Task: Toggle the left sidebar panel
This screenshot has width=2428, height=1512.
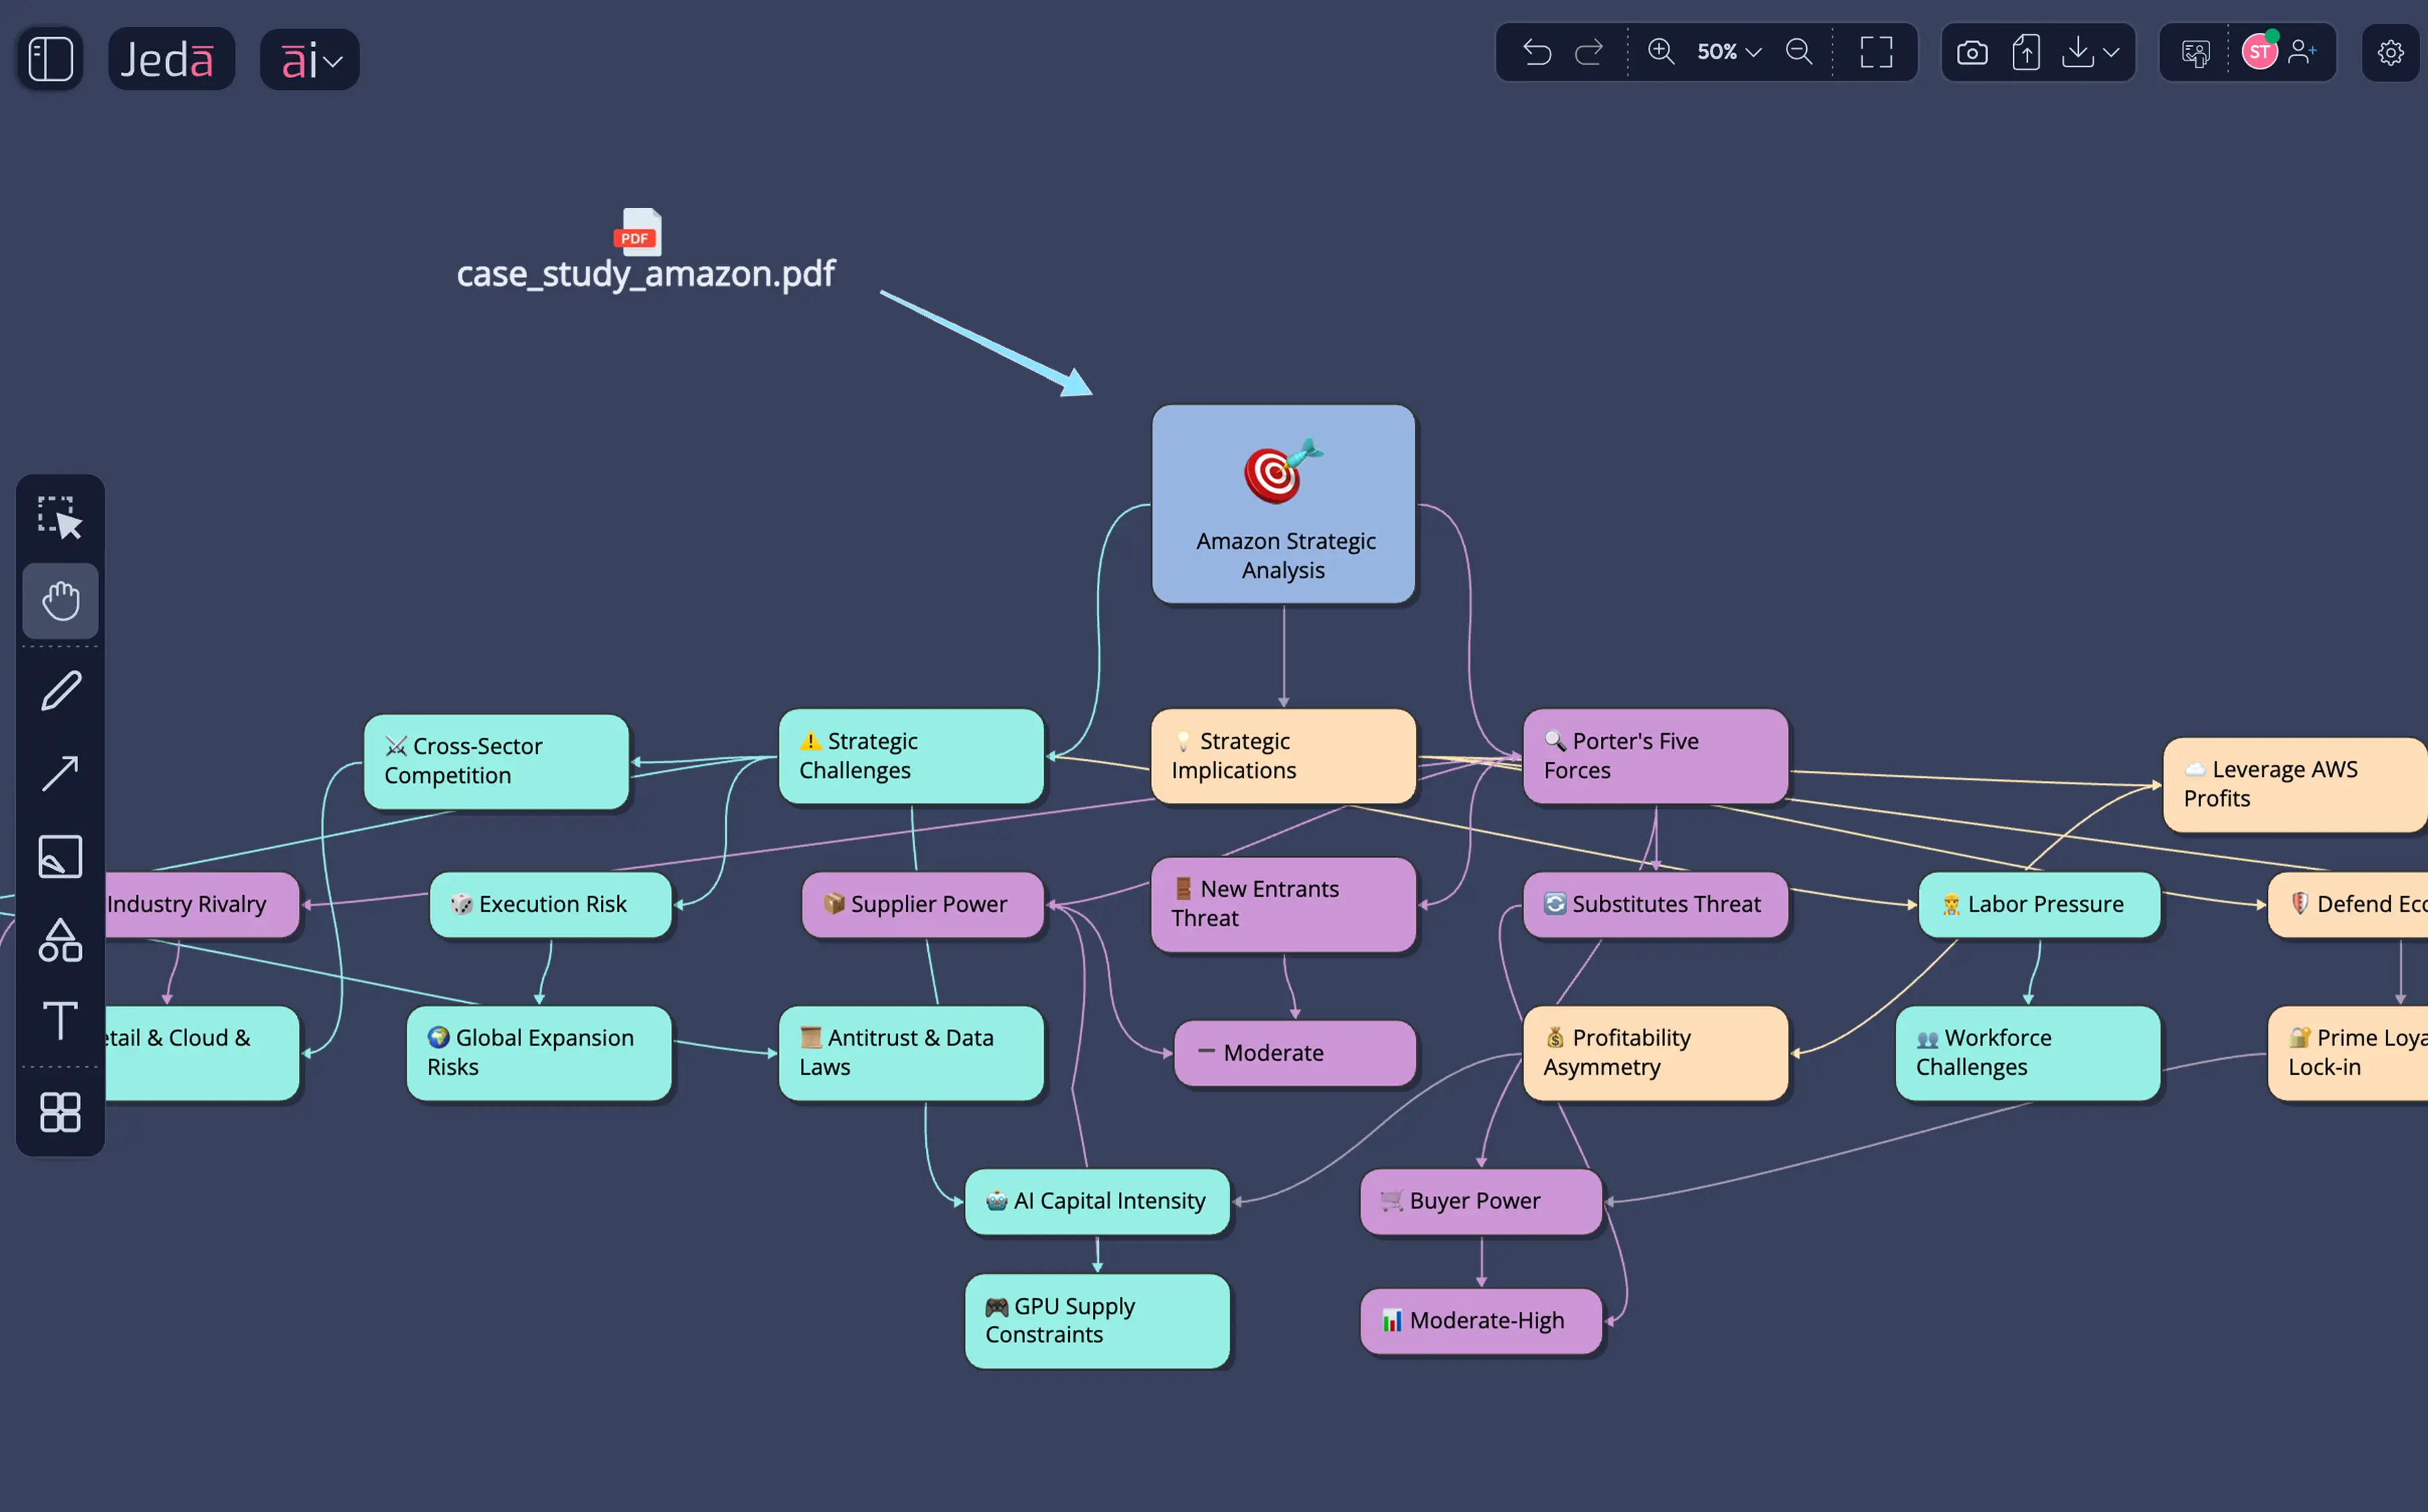Action: tap(50, 59)
